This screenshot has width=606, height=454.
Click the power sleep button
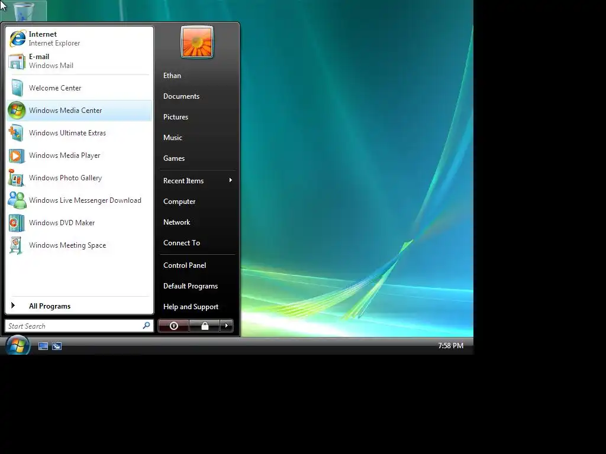(x=173, y=326)
